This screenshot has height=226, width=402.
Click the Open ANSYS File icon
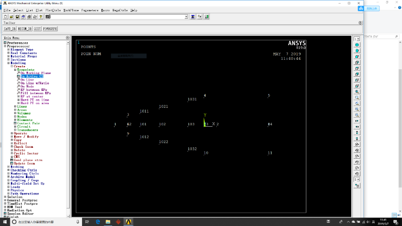[x=11, y=16]
